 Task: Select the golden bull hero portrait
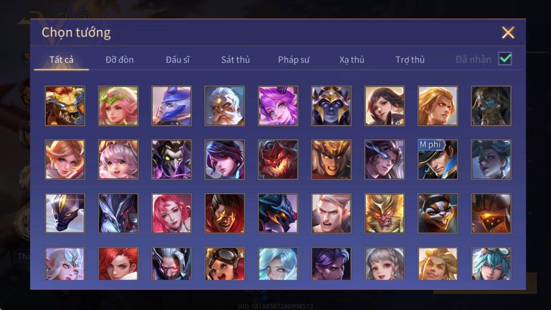pos(65,106)
